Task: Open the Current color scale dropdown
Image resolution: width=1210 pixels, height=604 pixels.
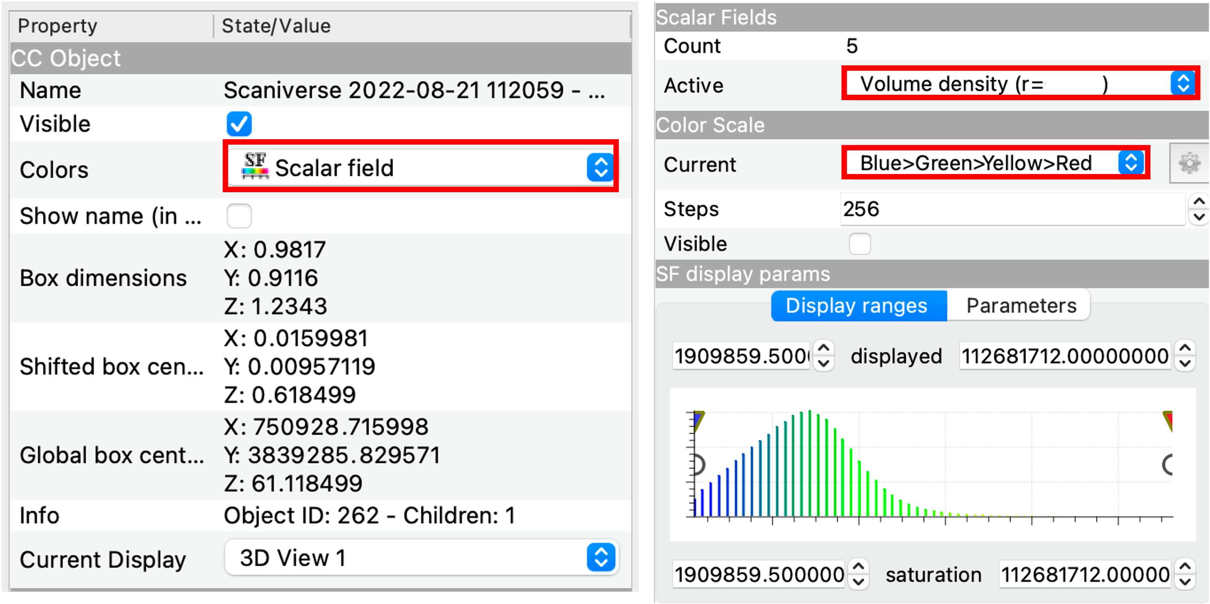Action: (x=995, y=163)
